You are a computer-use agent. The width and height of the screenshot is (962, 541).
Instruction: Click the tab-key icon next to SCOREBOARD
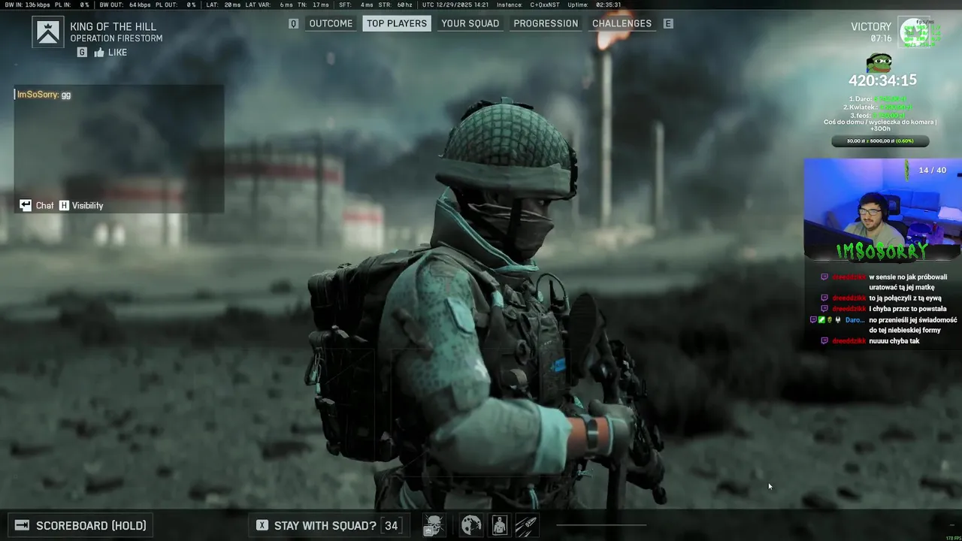pos(22,525)
